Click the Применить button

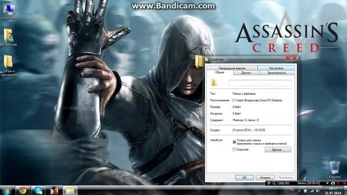pyautogui.click(x=286, y=178)
